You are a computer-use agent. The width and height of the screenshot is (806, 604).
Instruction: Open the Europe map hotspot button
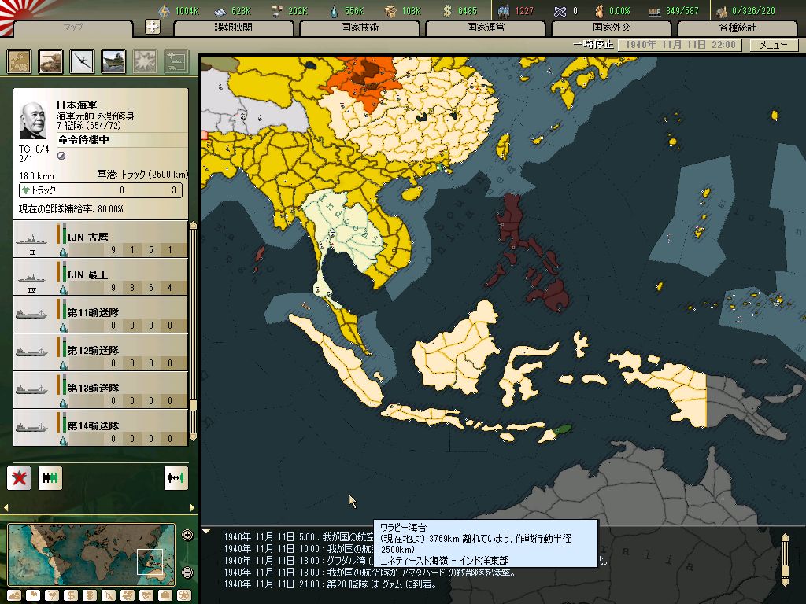[20, 61]
